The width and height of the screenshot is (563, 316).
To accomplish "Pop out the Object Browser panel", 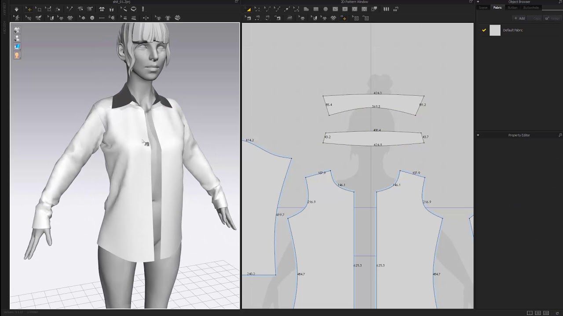I will pyautogui.click(x=560, y=2).
